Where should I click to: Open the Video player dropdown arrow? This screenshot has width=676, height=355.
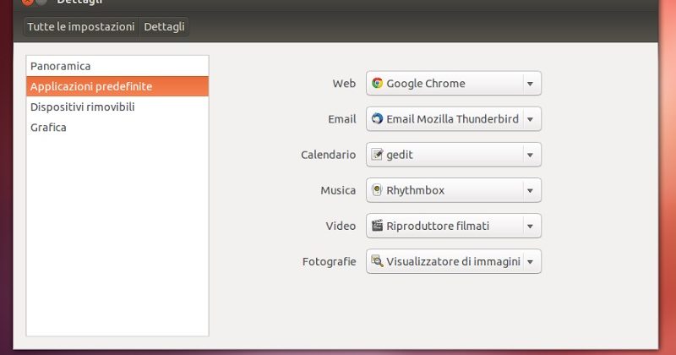click(531, 227)
